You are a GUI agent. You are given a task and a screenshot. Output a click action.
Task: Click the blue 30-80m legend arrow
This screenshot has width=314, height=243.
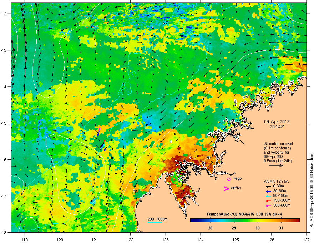(268, 191)
